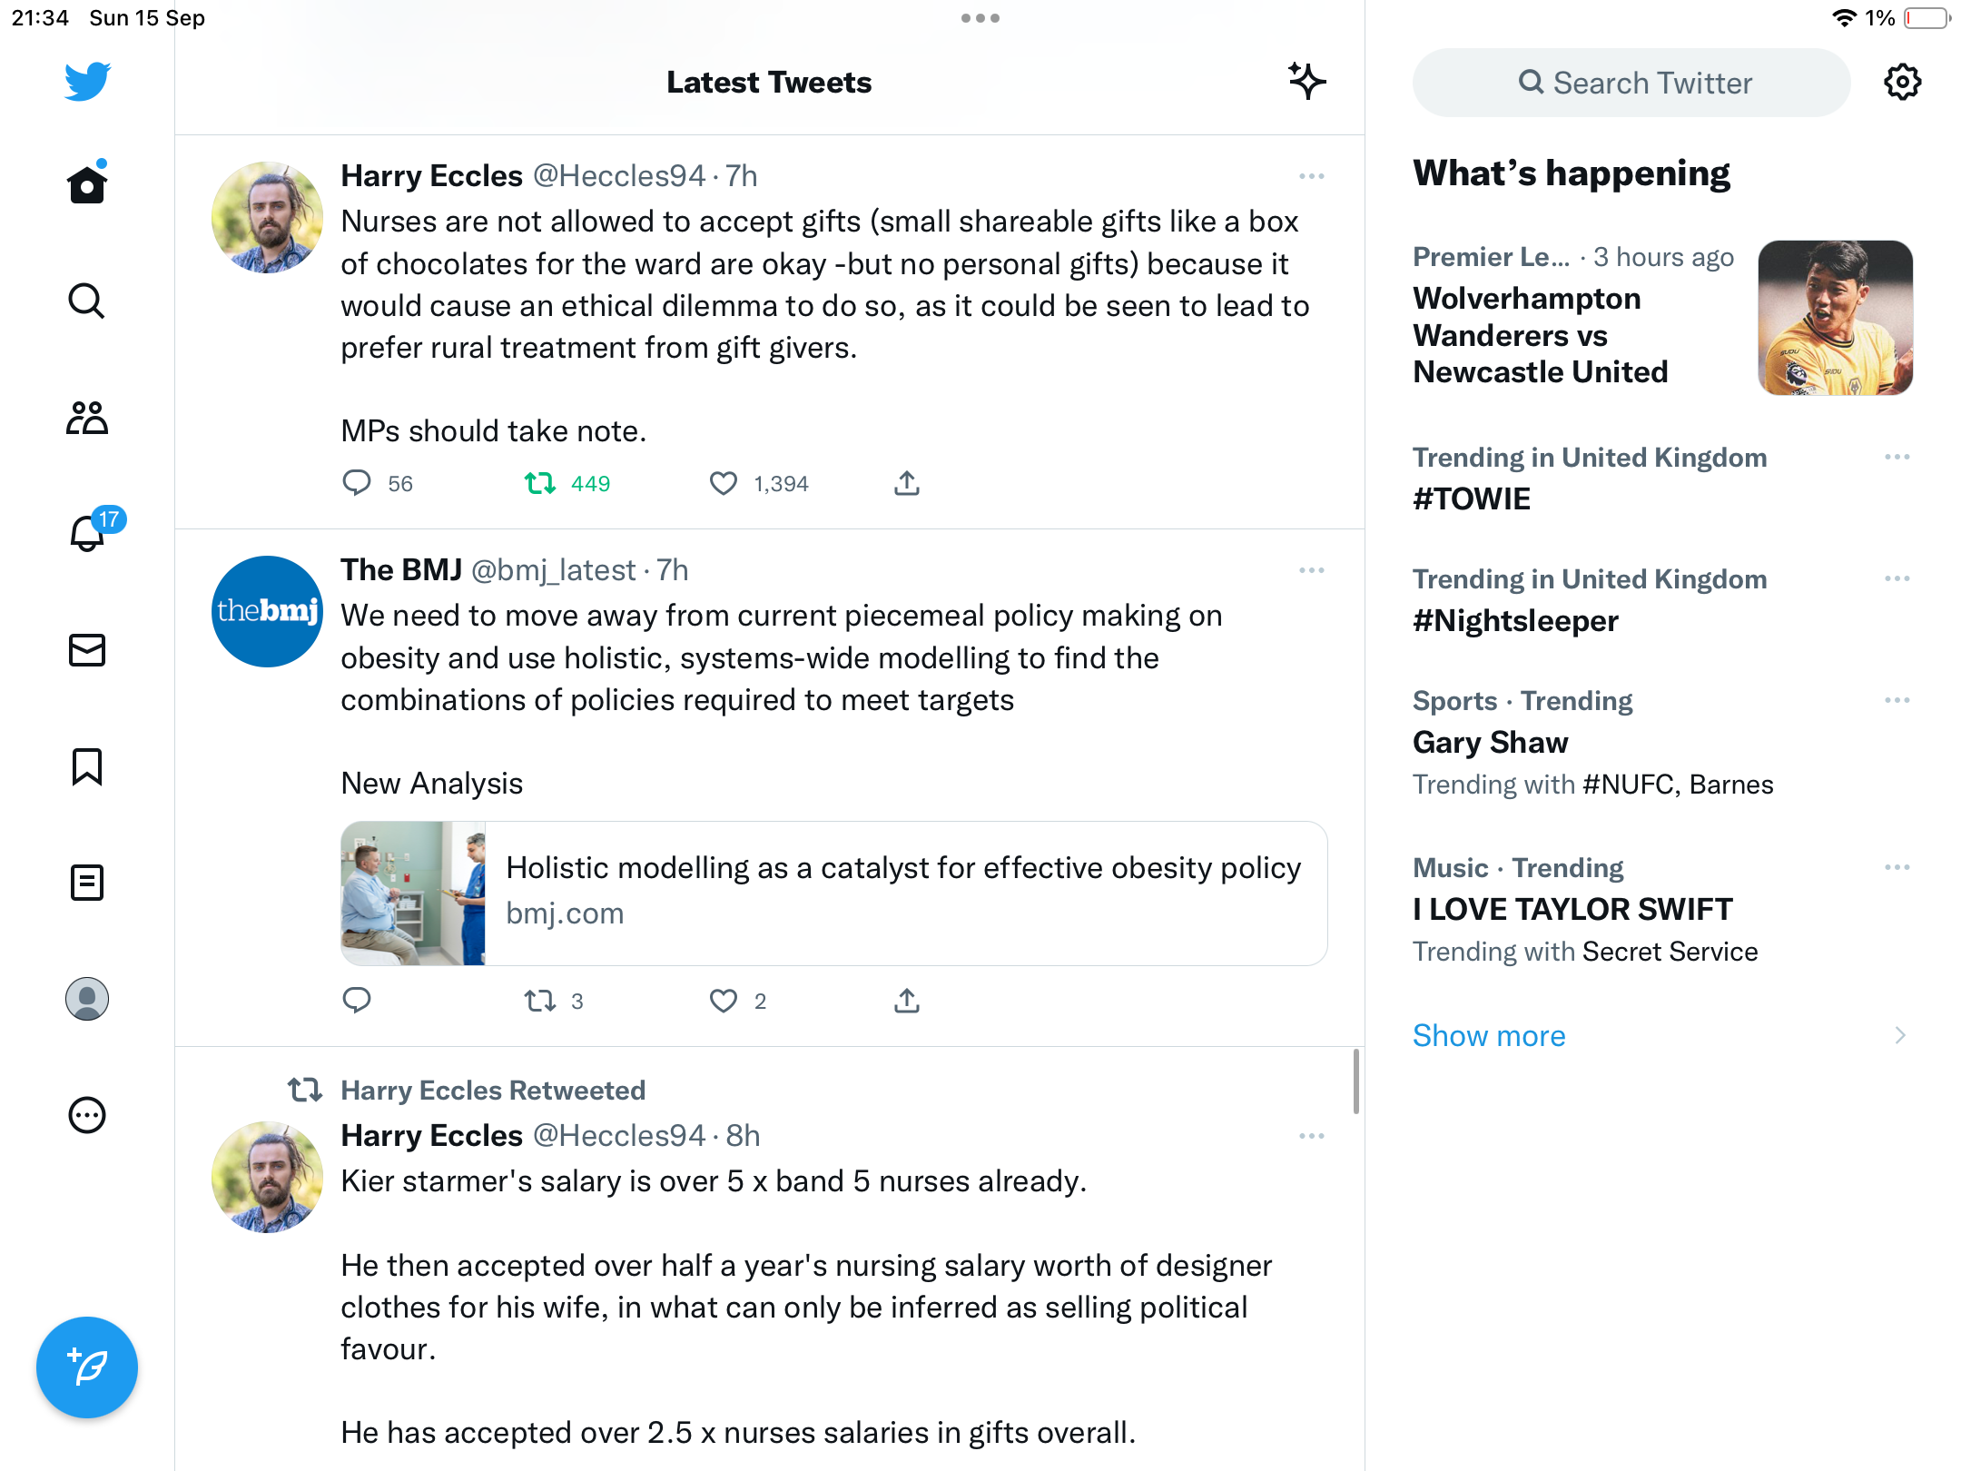Open the Home timeline icon
Screen dimensions: 1961x1471
coord(87,184)
